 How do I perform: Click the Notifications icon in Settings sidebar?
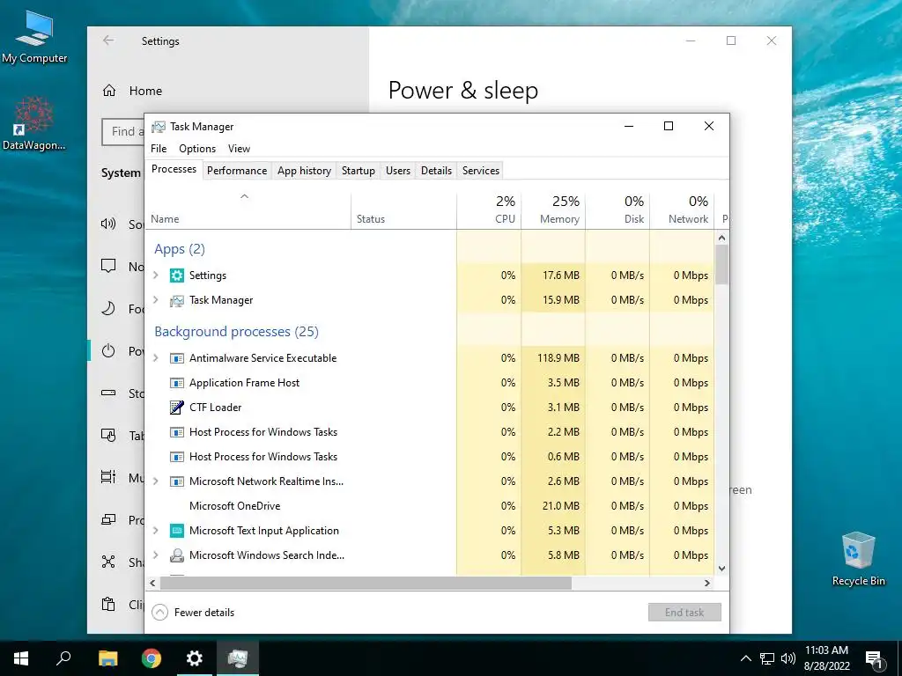(108, 266)
